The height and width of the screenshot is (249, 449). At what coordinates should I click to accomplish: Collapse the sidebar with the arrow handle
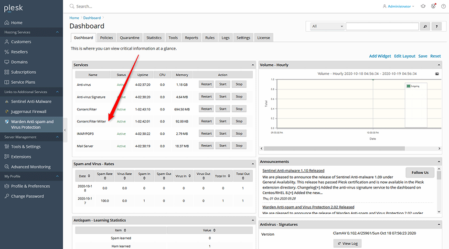tap(65, 129)
